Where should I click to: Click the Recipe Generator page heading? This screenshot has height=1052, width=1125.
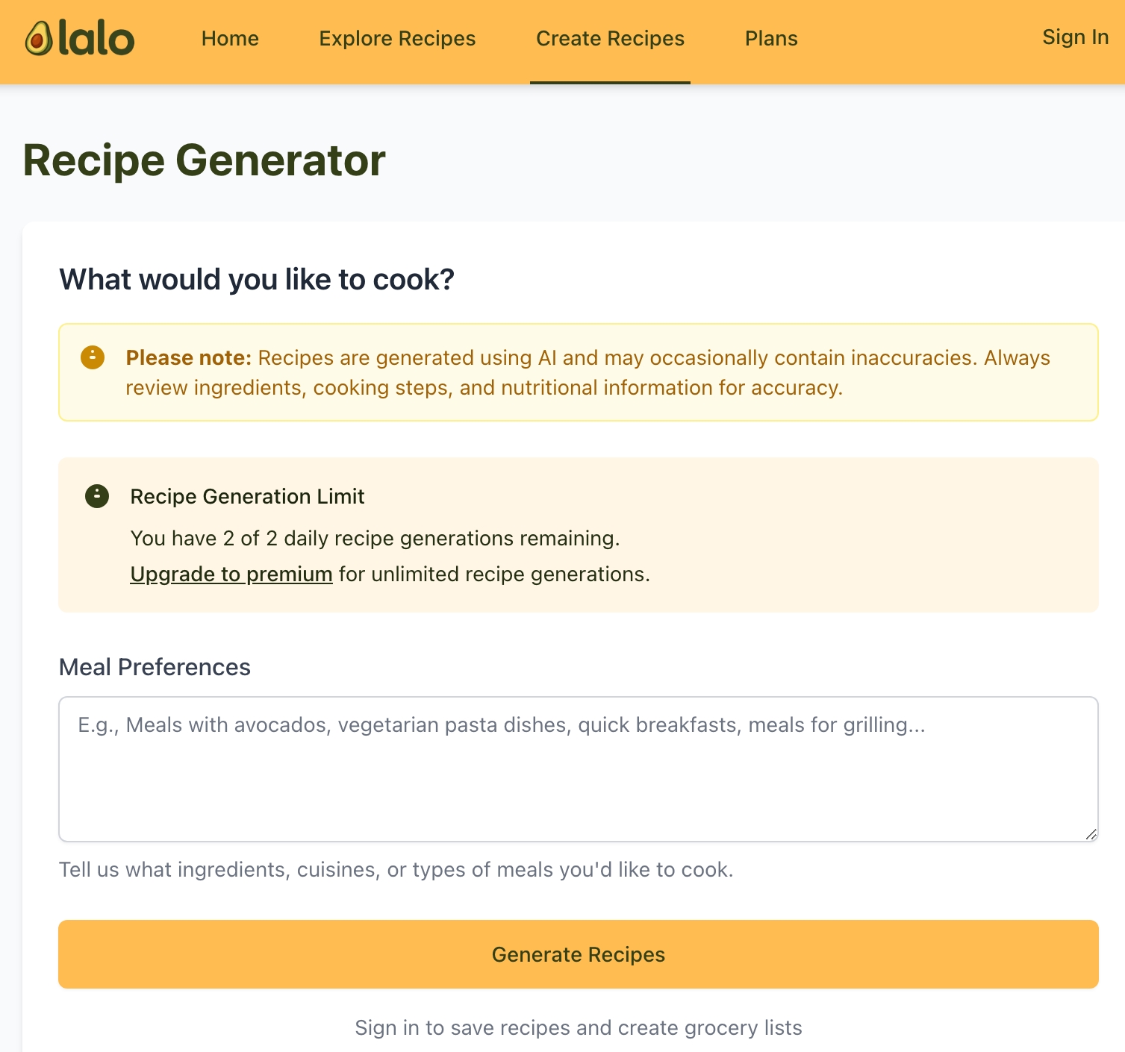205,160
